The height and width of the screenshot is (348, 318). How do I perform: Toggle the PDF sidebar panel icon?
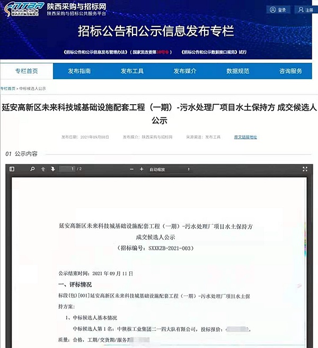[12, 169]
